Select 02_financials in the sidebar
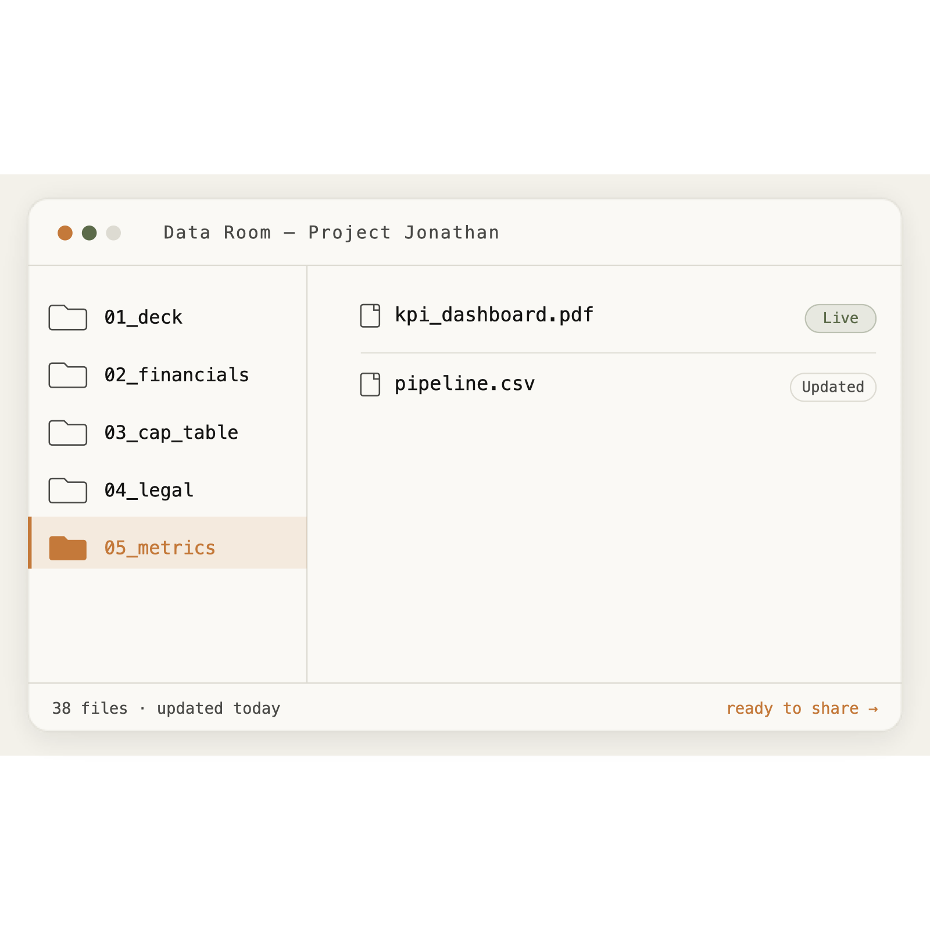This screenshot has height=930, width=930. tap(168, 375)
